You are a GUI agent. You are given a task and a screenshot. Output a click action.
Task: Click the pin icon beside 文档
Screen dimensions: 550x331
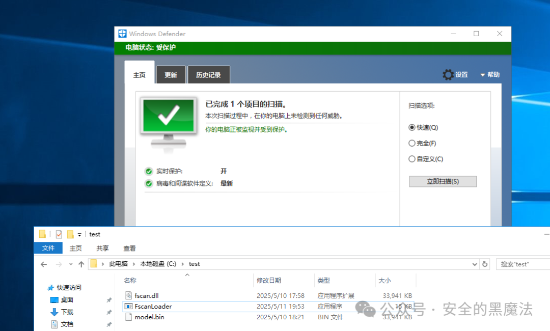pyautogui.click(x=109, y=324)
